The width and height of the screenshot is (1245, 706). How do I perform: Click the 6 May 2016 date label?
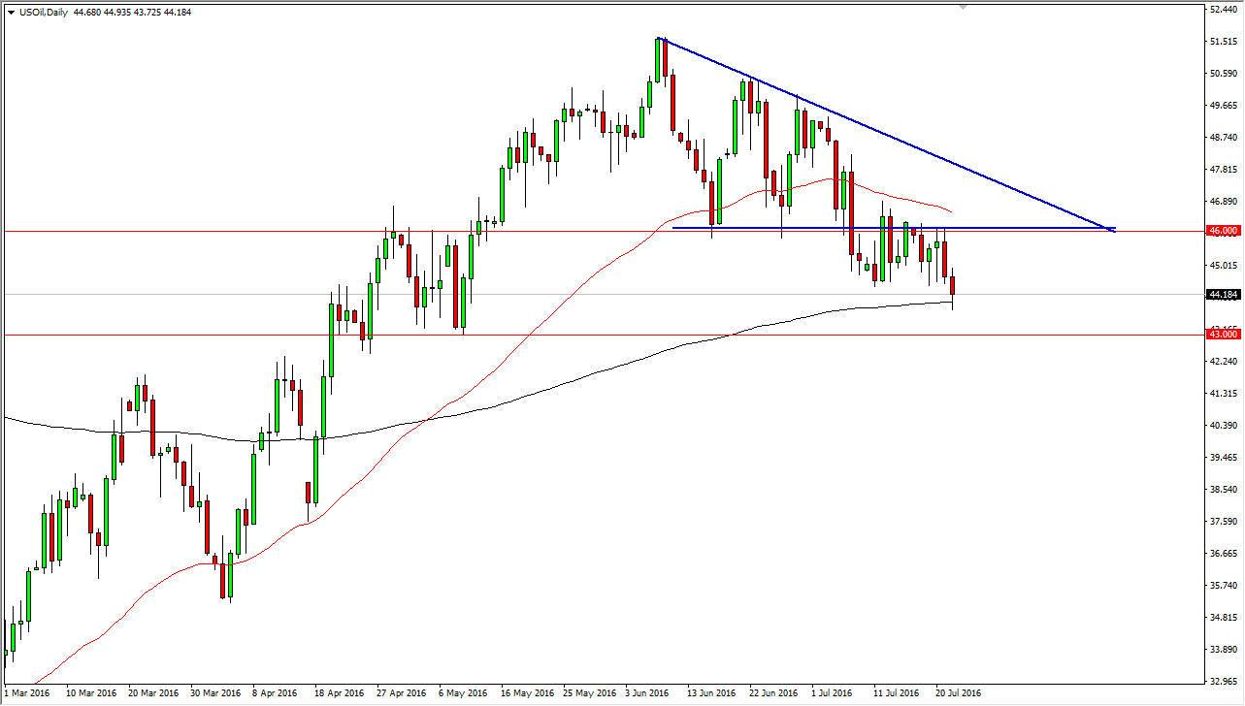tap(461, 693)
